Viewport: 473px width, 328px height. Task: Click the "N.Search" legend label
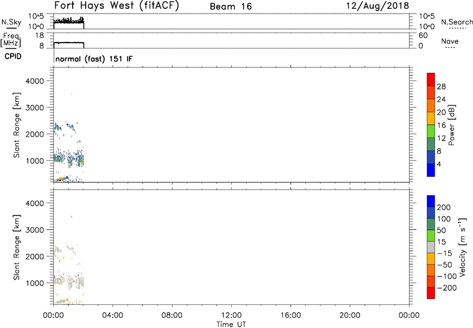[x=456, y=22]
